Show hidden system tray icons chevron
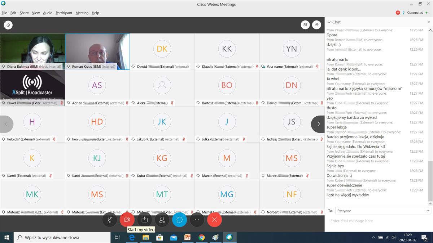Image resolution: width=433 pixels, height=243 pixels. (x=373, y=238)
